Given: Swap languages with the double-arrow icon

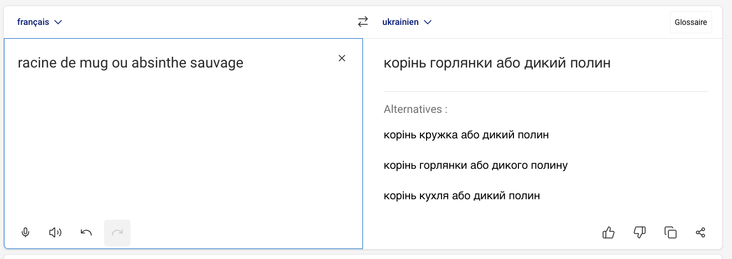Looking at the screenshot, I should point(363,22).
